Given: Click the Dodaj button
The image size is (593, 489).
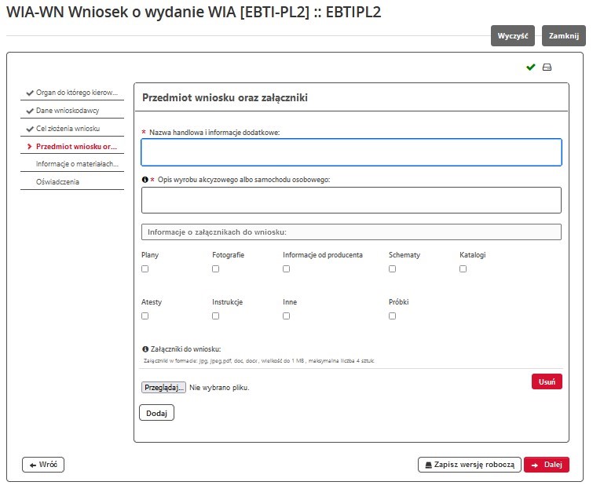Looking at the screenshot, I should pyautogui.click(x=156, y=413).
